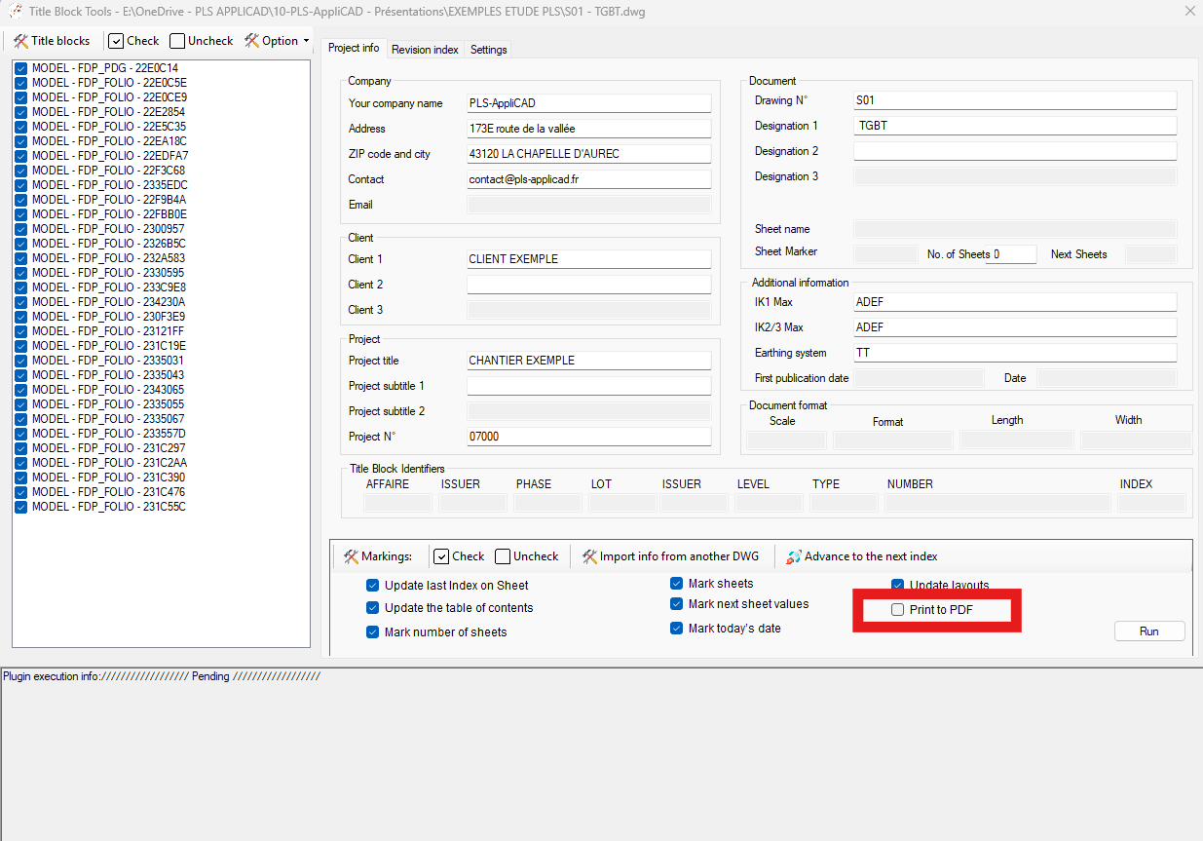This screenshot has width=1203, height=841.
Task: Select MODEL - FDP_FOLIO - 231C55C in the list
Action: coord(108,507)
